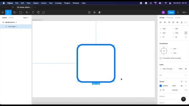The image size is (189, 106).
Task: Open the Page 1 pages dropdown
Action: [x=26, y=18]
